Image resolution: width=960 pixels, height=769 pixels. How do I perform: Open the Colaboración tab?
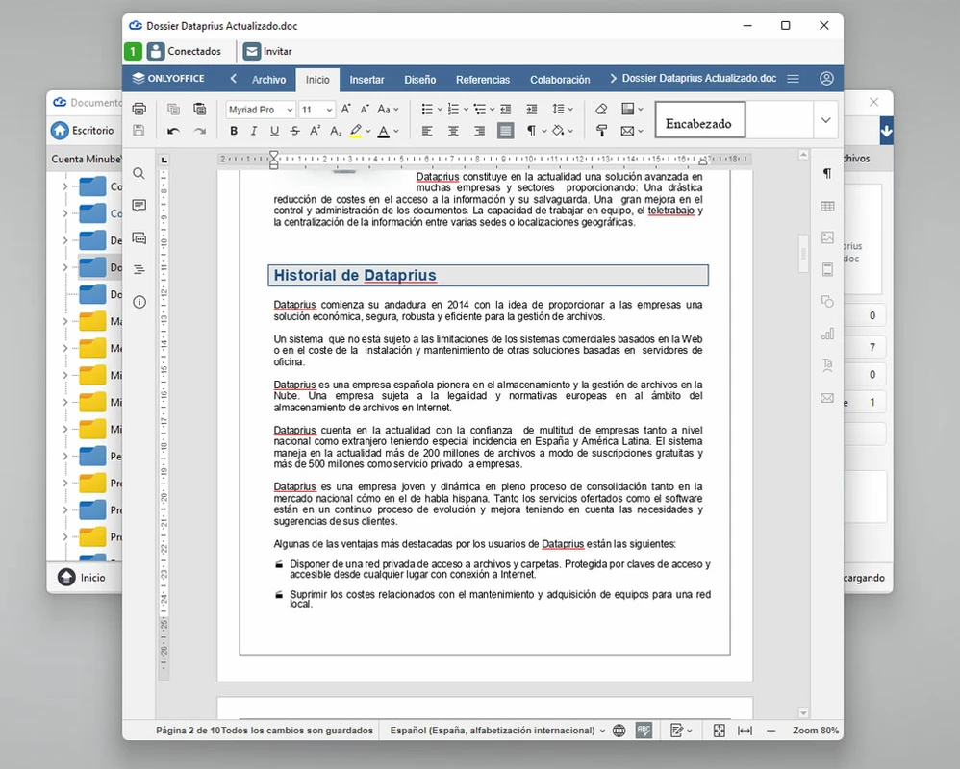[x=560, y=80]
